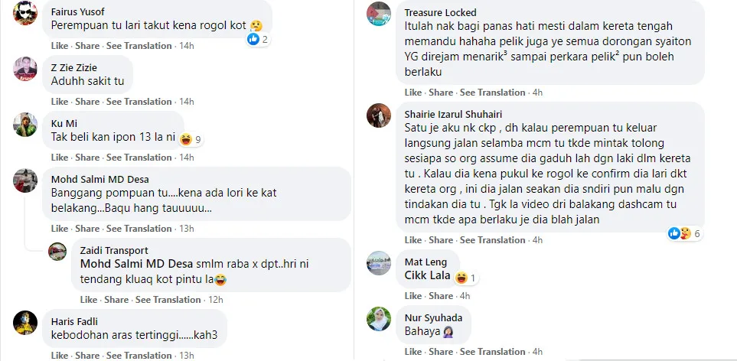
Task: Like Nur Syuhada's comment
Action: tap(413, 352)
